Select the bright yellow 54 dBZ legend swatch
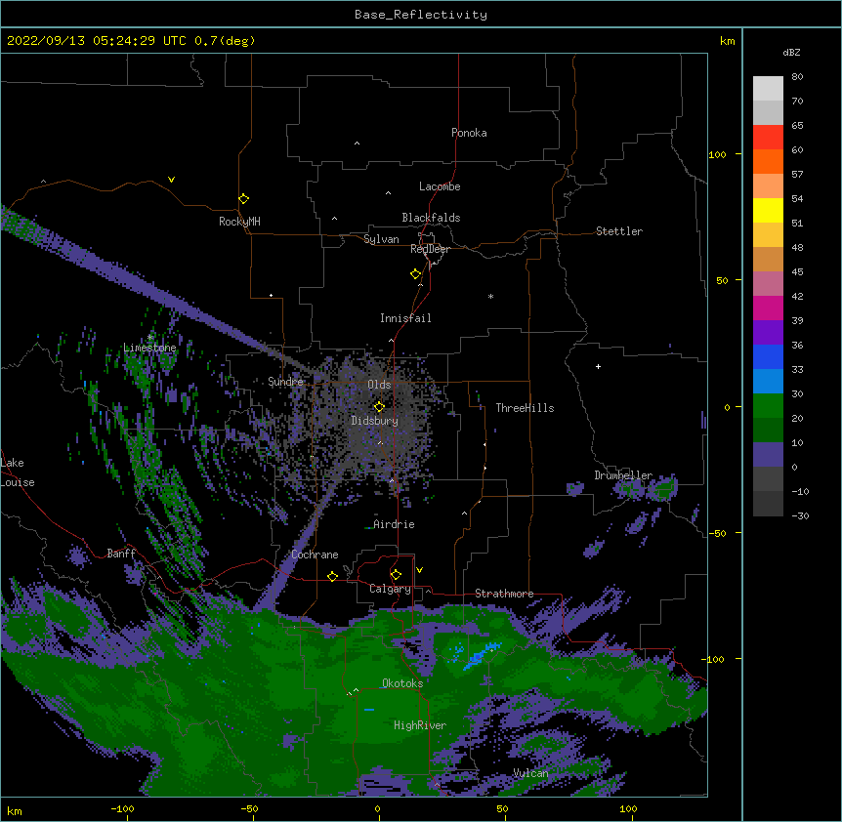The height and width of the screenshot is (822, 842). pos(768,210)
